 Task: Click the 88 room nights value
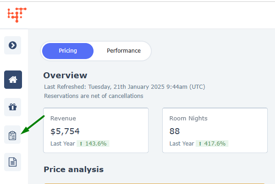click(175, 131)
